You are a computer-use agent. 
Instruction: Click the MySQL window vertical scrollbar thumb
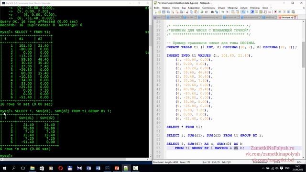tap(150, 35)
